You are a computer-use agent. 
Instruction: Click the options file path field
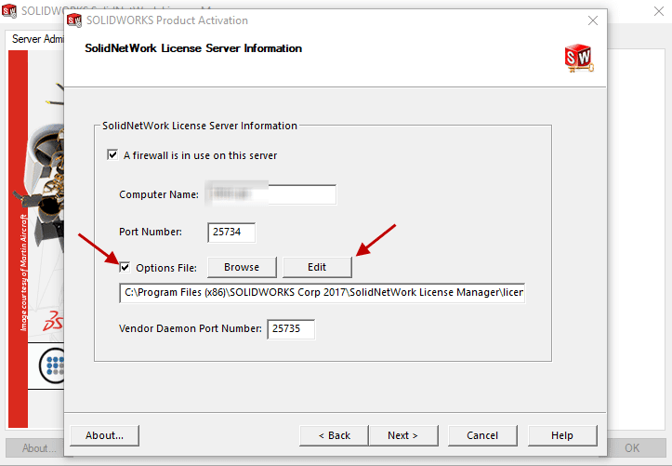click(x=323, y=292)
